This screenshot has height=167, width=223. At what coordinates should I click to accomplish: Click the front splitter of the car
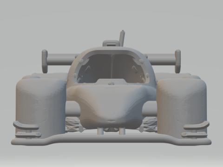pos(111,139)
